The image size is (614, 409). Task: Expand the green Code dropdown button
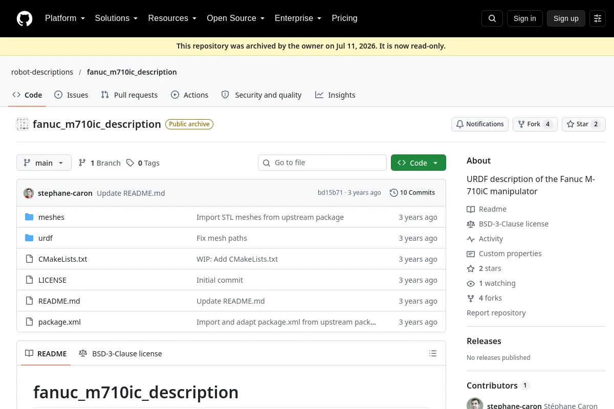[x=419, y=163]
